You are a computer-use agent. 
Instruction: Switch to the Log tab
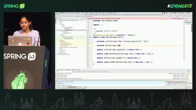pyautogui.click(x=73, y=70)
